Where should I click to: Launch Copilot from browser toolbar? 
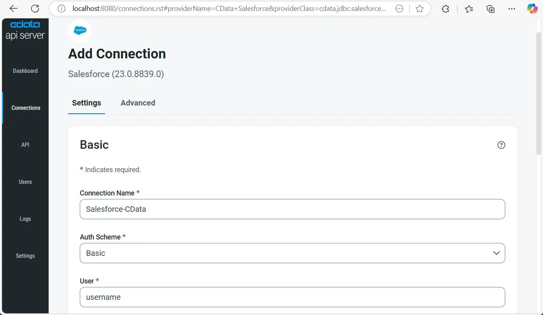[x=532, y=9]
